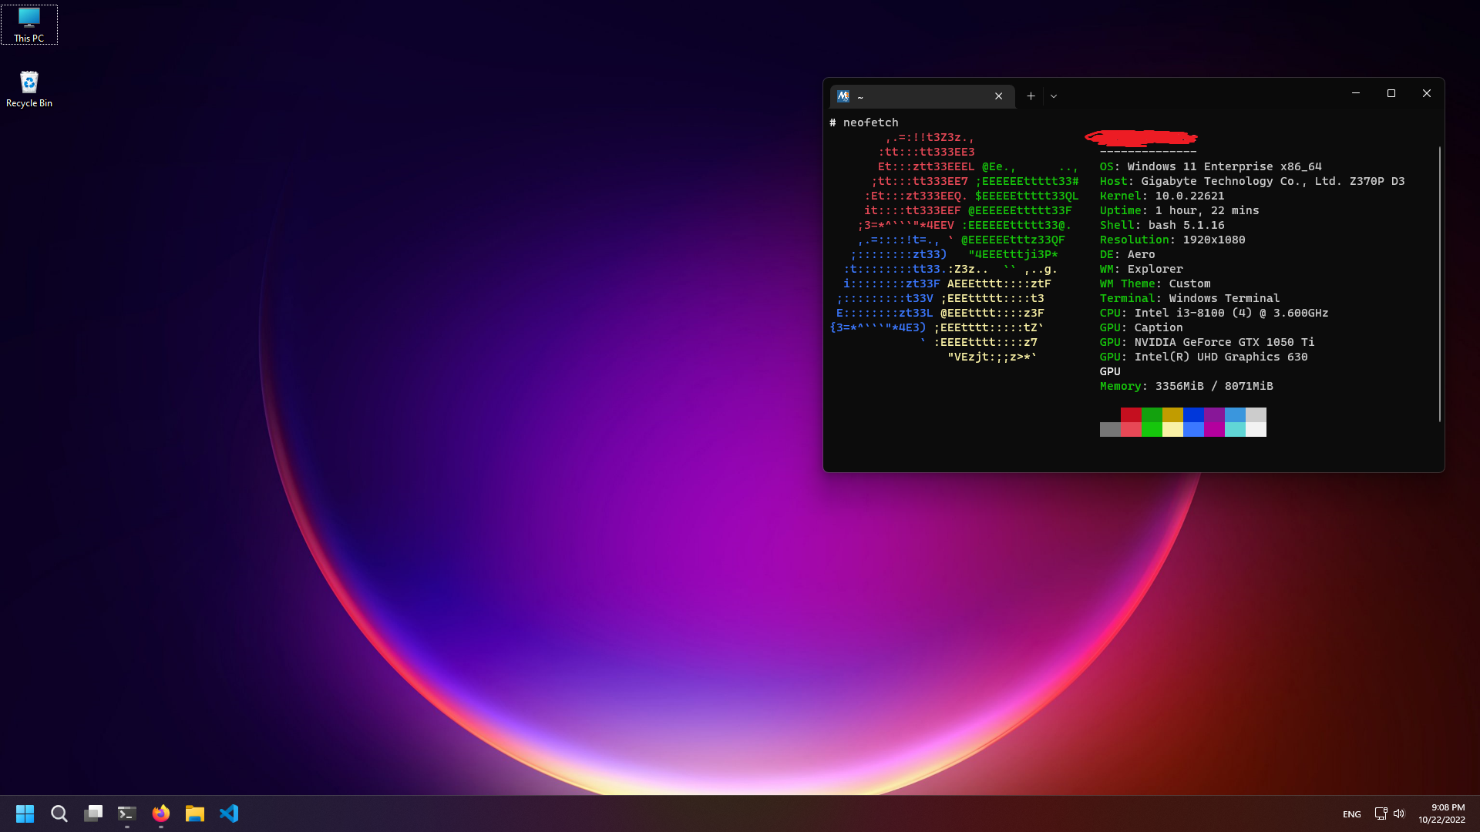1480x832 pixels.
Task: Click the Kernel value '10.0.22621'
Action: pos(1189,196)
